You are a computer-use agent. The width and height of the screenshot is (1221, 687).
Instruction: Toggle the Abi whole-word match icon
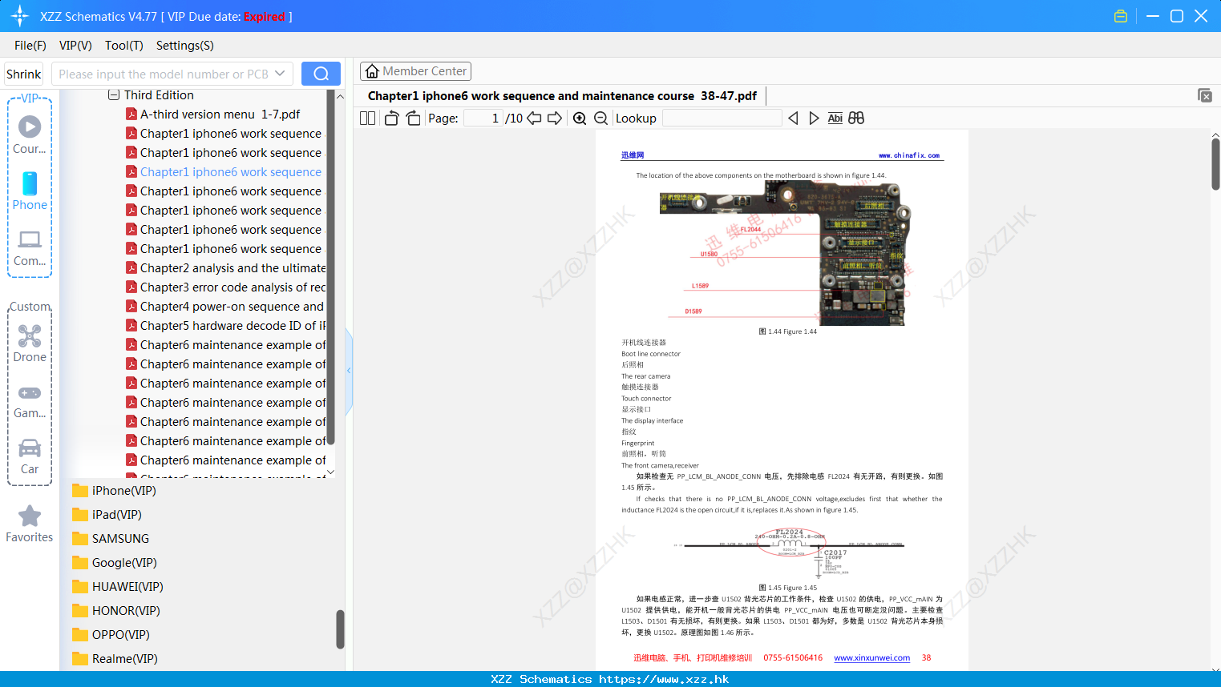click(x=835, y=119)
